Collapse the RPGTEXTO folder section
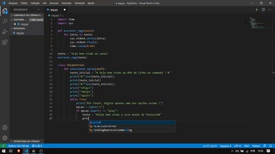This screenshot has width=275, height=154. pos(27,29)
